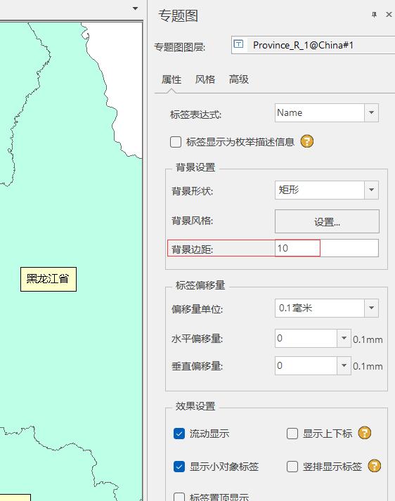Switch to the 高级 tab
395x501 pixels.
238,79
